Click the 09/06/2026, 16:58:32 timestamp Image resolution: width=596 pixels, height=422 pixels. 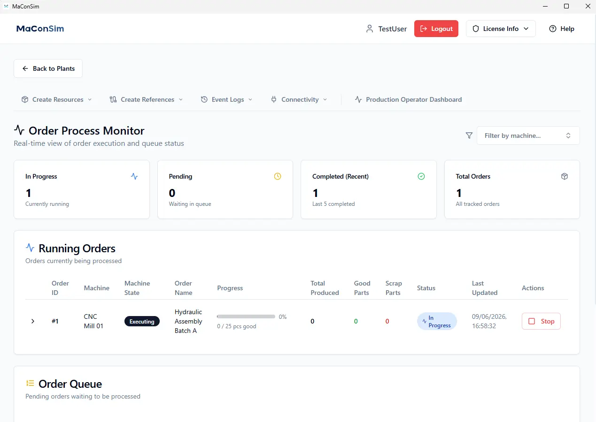(x=489, y=321)
